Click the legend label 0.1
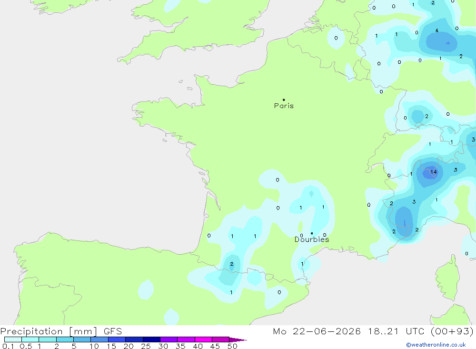Image resolution: width=476 pixels, height=349 pixels. tap(8, 346)
